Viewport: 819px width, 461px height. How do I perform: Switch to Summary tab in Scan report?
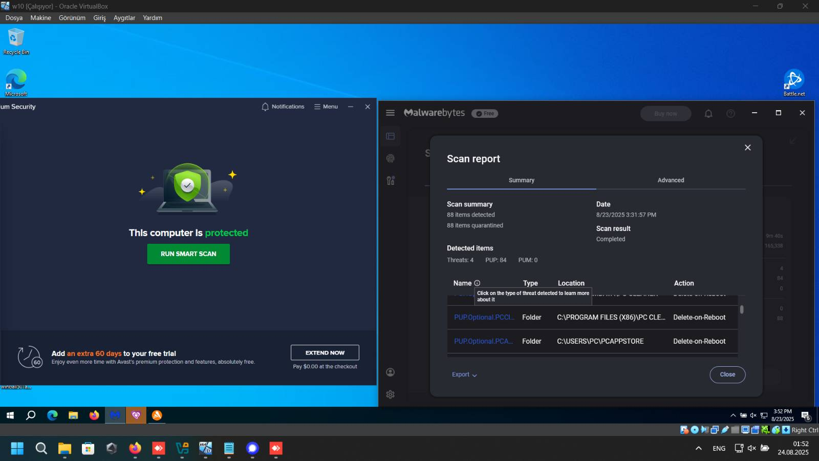(x=522, y=180)
